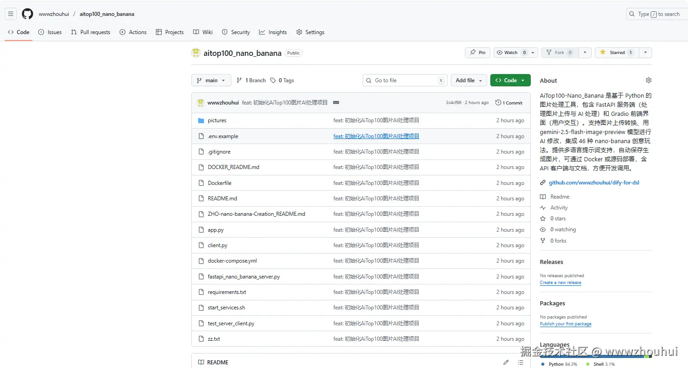
Task: Click file icon next to requirements.txt
Action: (x=201, y=292)
